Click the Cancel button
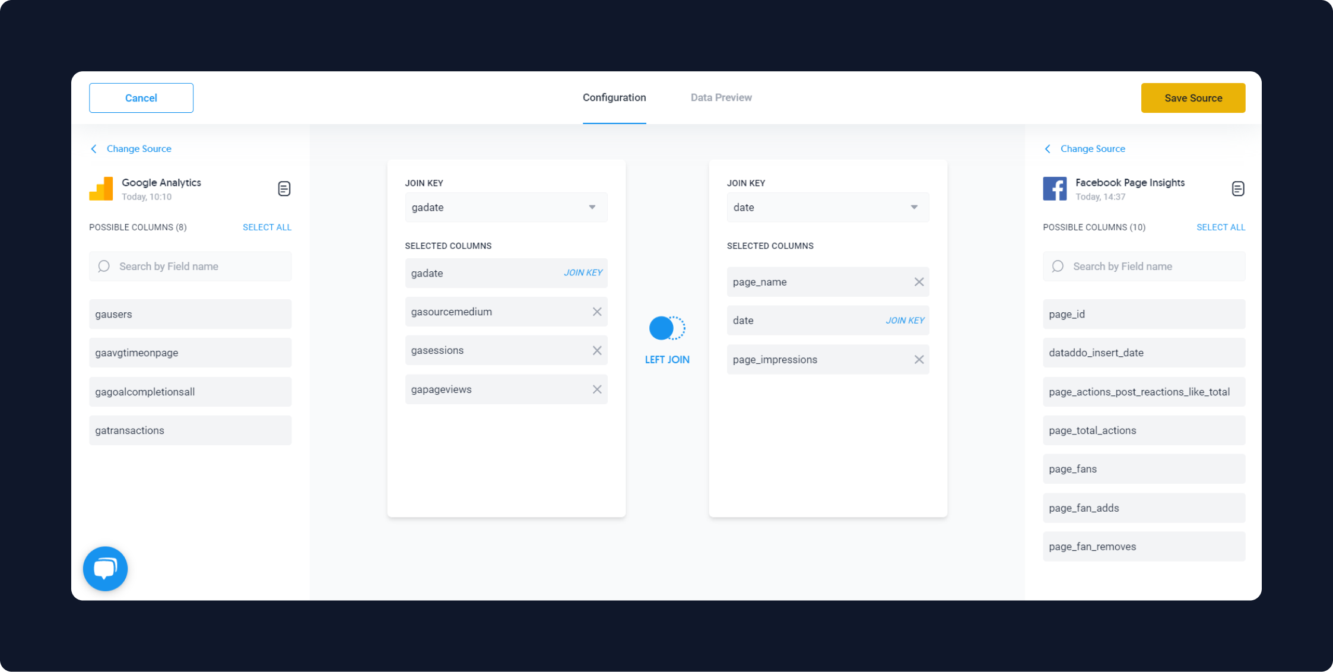Image resolution: width=1333 pixels, height=672 pixels. [141, 98]
